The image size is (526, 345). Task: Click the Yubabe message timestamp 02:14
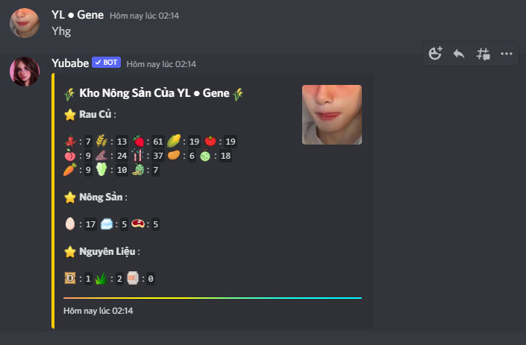(x=161, y=64)
